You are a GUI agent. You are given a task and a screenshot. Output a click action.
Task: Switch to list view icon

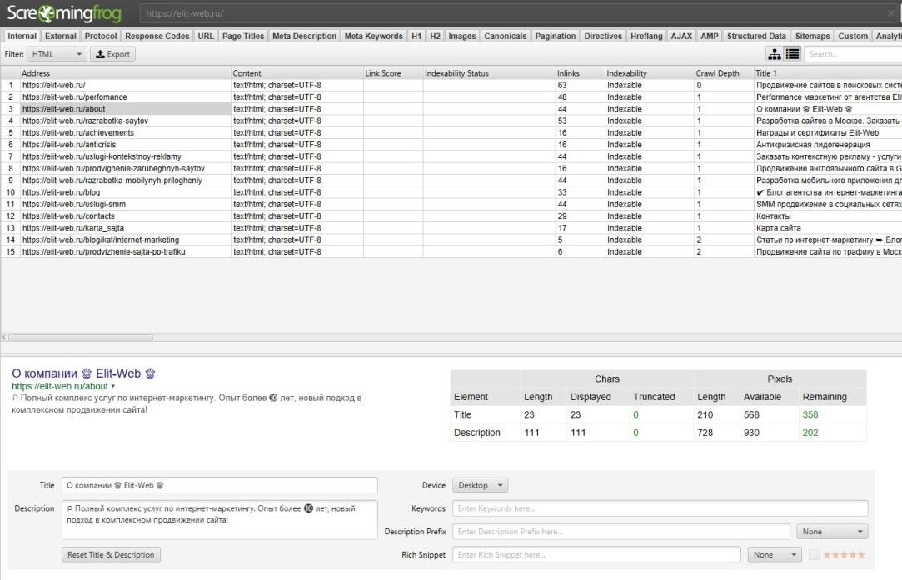point(792,54)
